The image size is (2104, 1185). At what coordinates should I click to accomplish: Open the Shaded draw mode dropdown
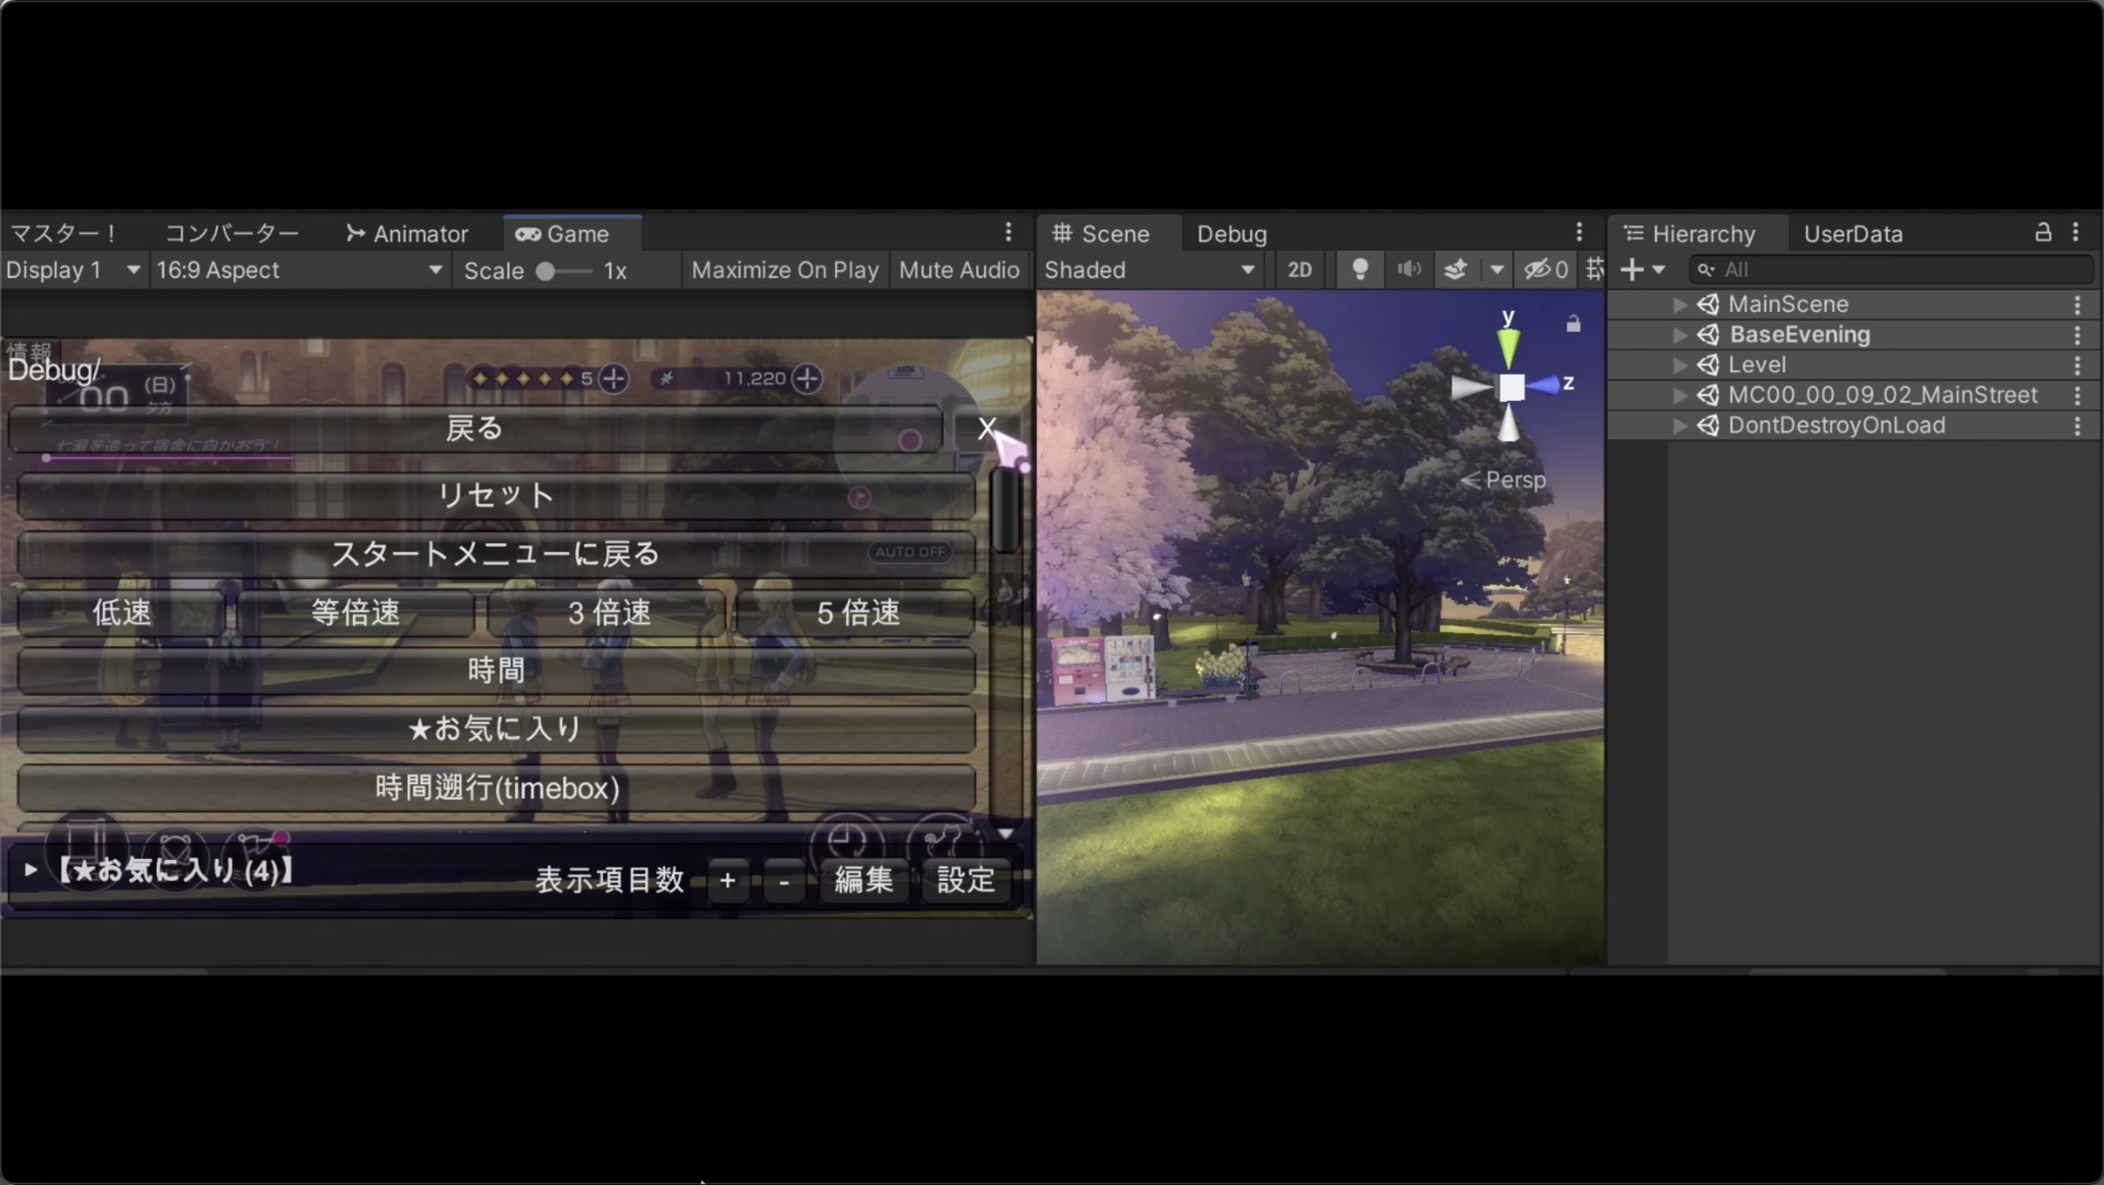tap(1149, 270)
